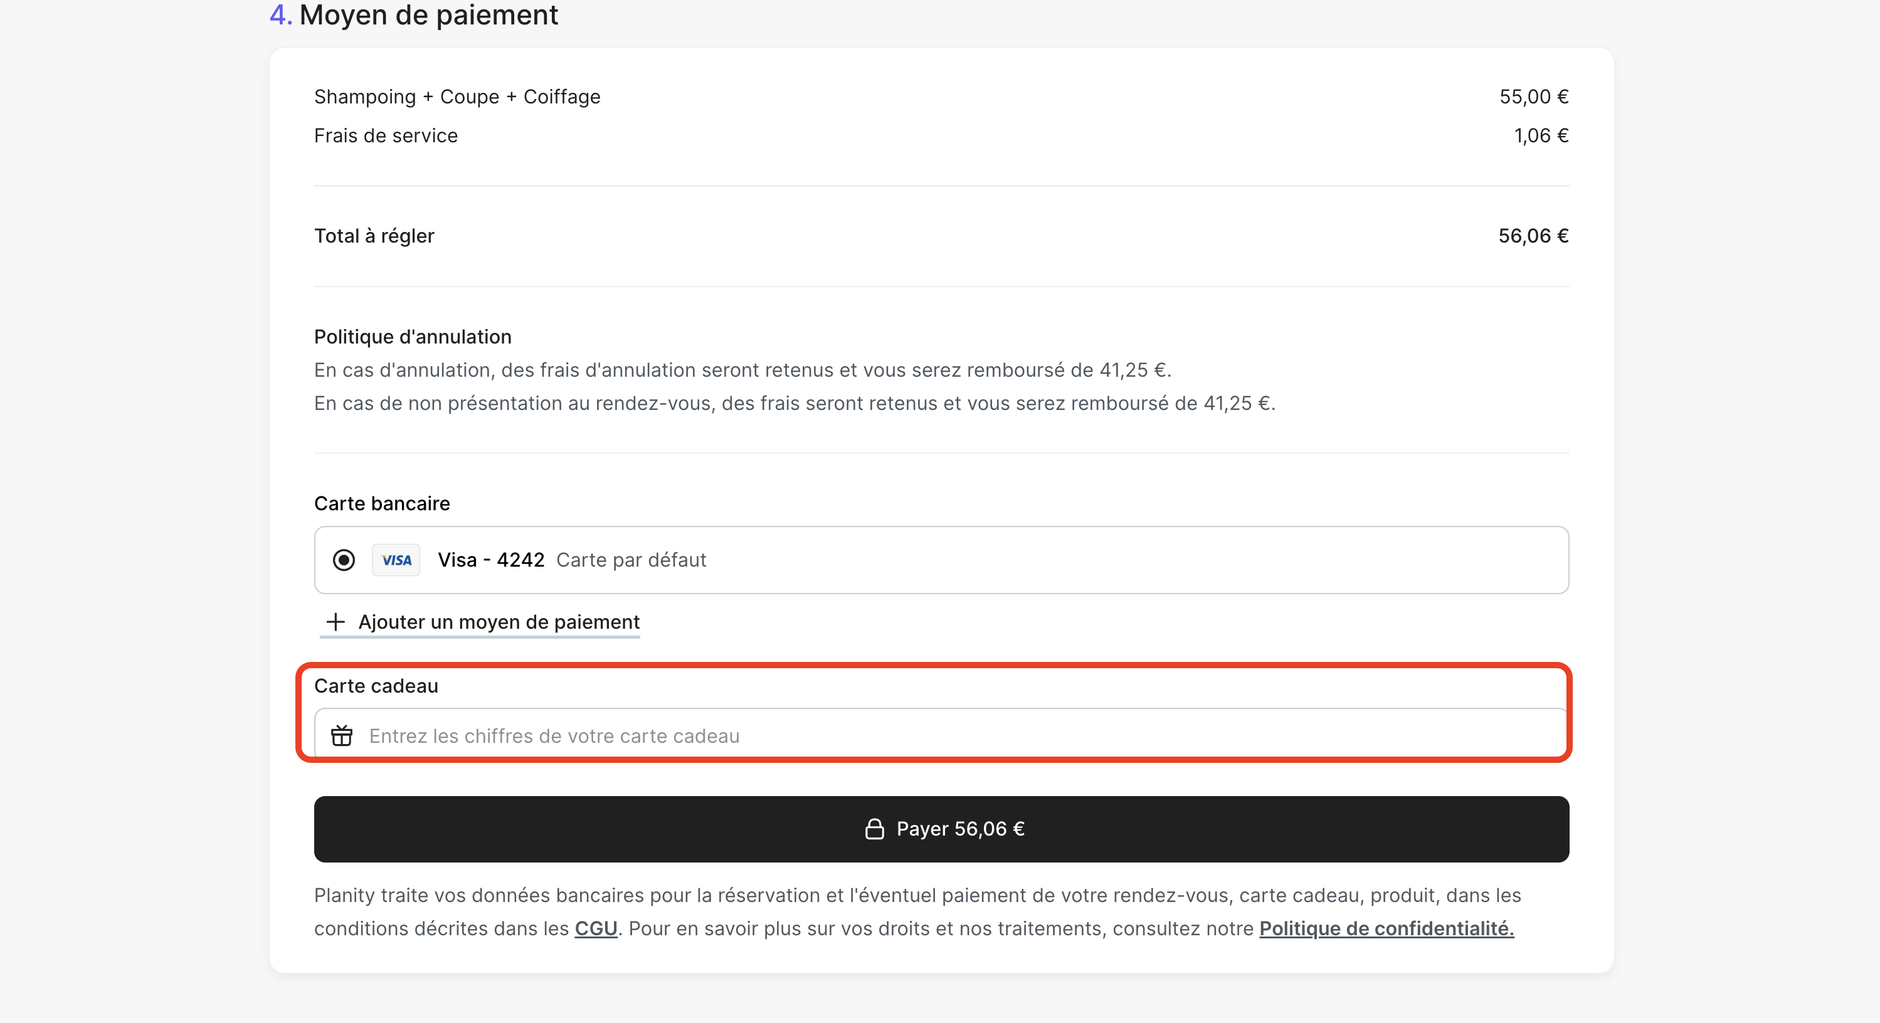Click the 'Carte cadeau' section label
Viewport: 1880px width, 1023px height.
[376, 686]
